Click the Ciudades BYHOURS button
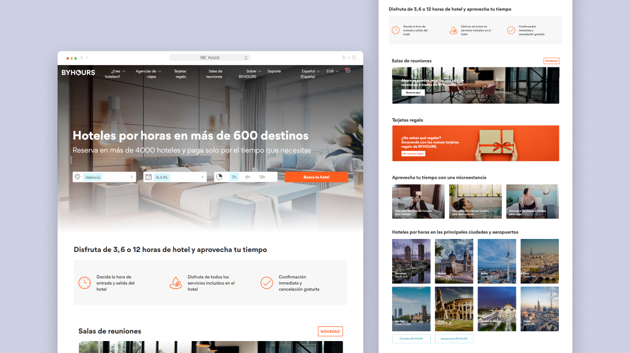 [x=411, y=338]
